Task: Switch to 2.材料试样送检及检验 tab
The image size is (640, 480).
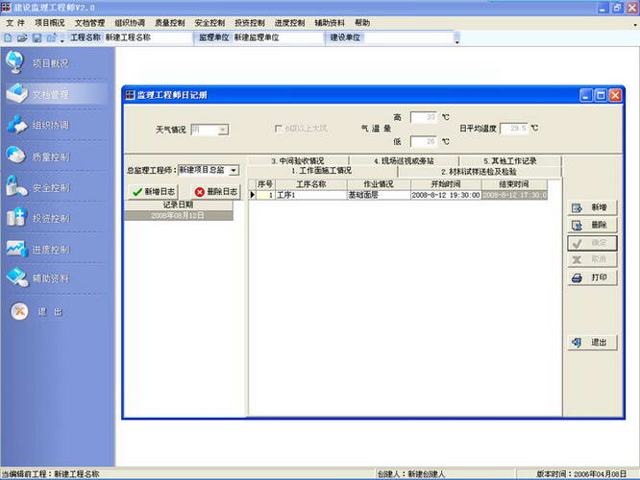Action: tap(480, 172)
